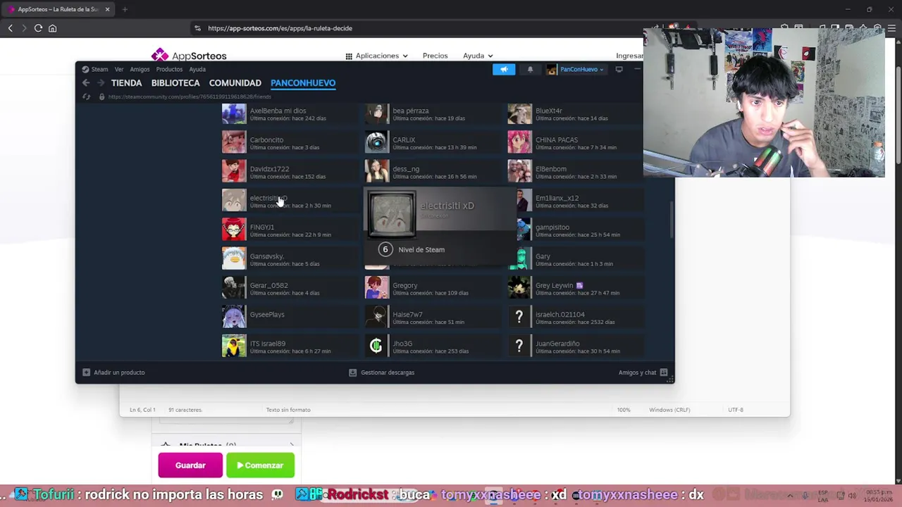
Task: Open Carboncito friend avatar
Action: tap(234, 142)
